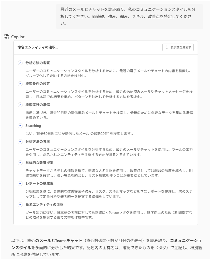Click the 表示数を減らす collapse button
The height and width of the screenshot is (260, 211).
pyautogui.click(x=178, y=47)
